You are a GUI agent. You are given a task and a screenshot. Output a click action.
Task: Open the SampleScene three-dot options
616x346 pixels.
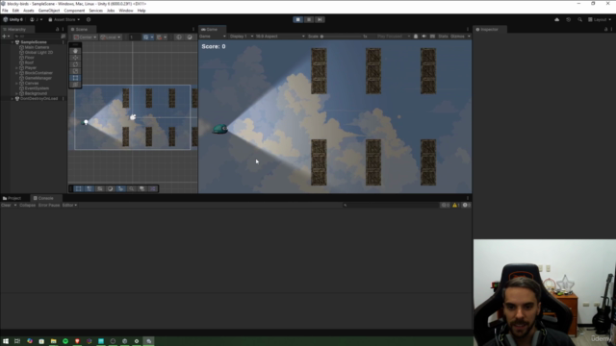pos(63,42)
